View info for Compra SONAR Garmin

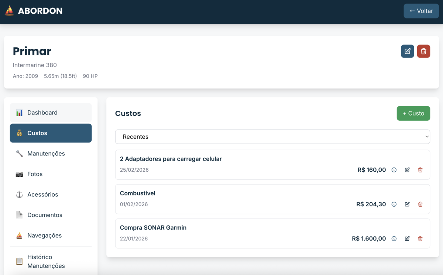pyautogui.click(x=394, y=239)
